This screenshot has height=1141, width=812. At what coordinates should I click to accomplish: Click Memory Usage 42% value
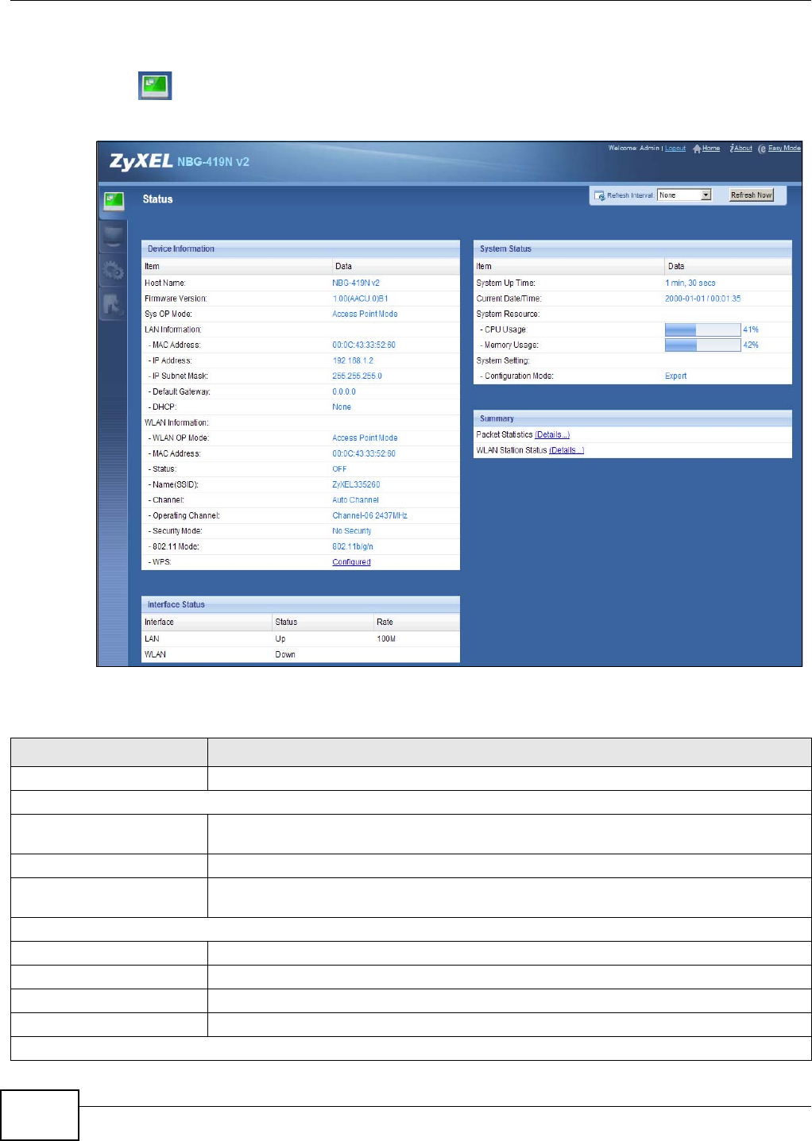[x=751, y=345]
